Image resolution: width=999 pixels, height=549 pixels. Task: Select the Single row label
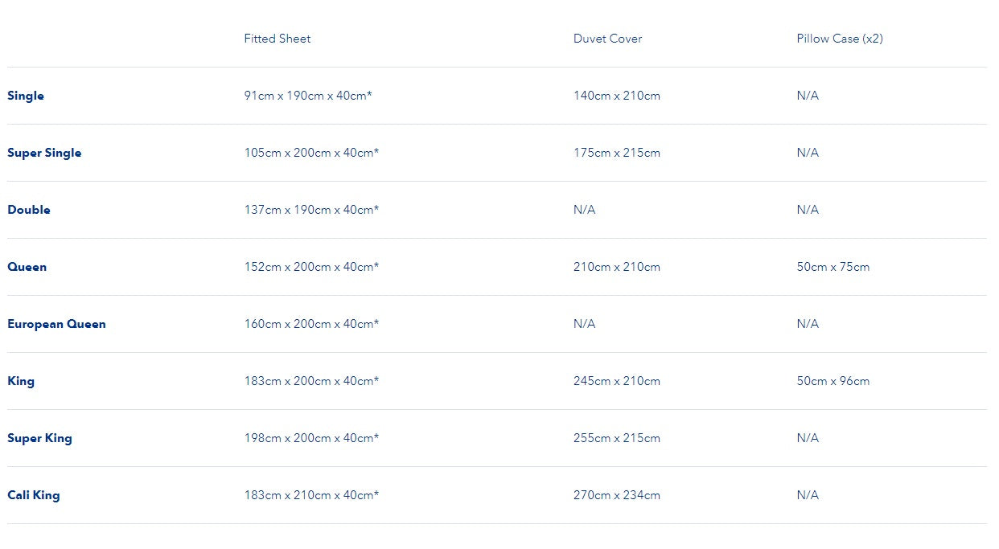(26, 96)
